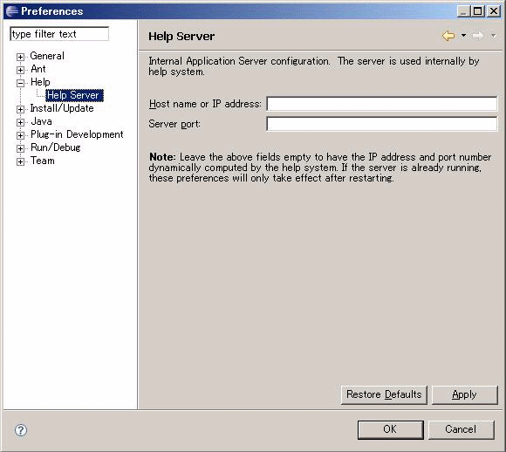Viewport: 506px width, 452px height.
Task: Expand the Run/Debug node
Action: pyautogui.click(x=20, y=148)
